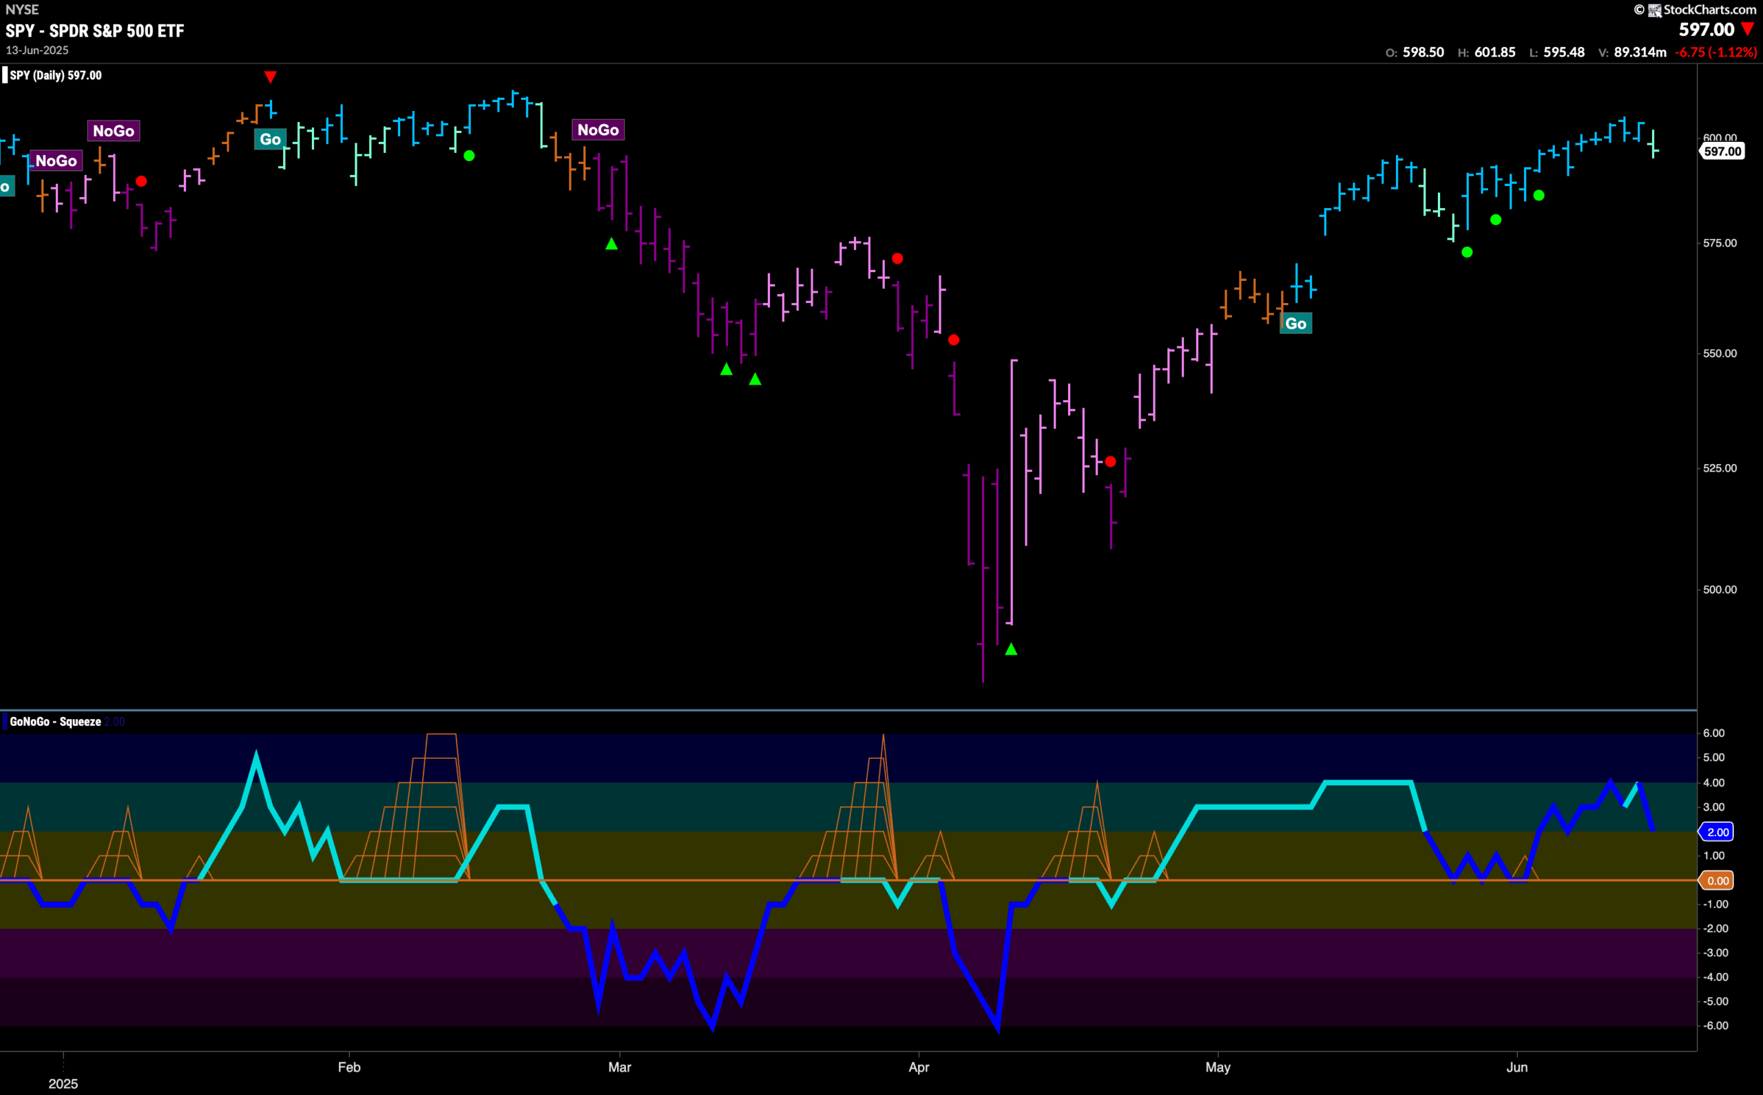The height and width of the screenshot is (1095, 1763).
Task: Click the 2025 year label
Action: pos(63,1083)
